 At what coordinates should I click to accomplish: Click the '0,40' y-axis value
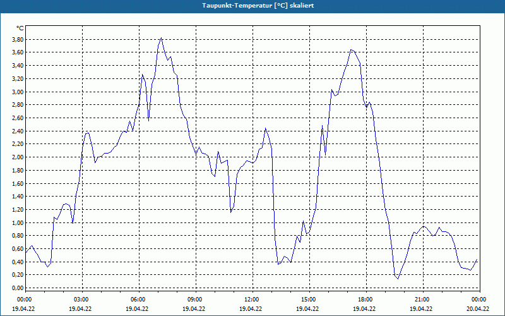[x=18, y=262]
